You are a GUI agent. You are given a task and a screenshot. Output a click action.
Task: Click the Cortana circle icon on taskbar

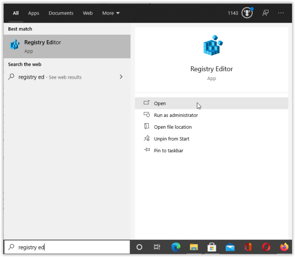(x=139, y=247)
